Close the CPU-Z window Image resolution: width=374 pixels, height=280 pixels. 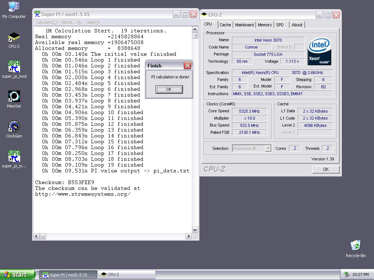(336, 15)
